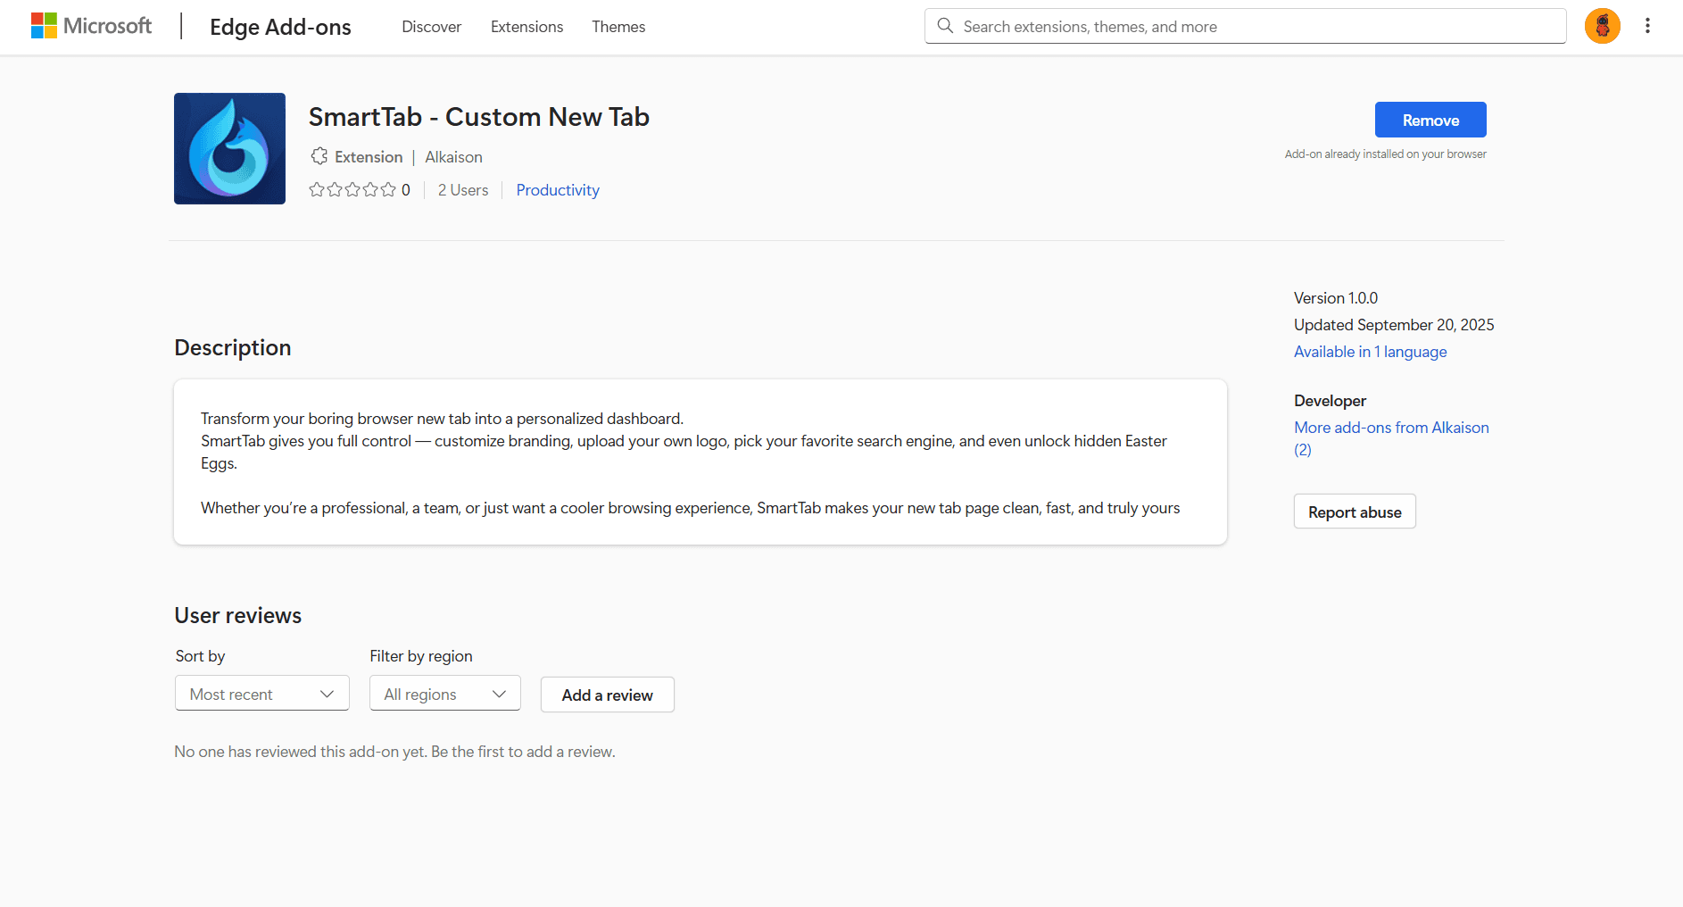Navigate to the Extensions section

tap(526, 27)
